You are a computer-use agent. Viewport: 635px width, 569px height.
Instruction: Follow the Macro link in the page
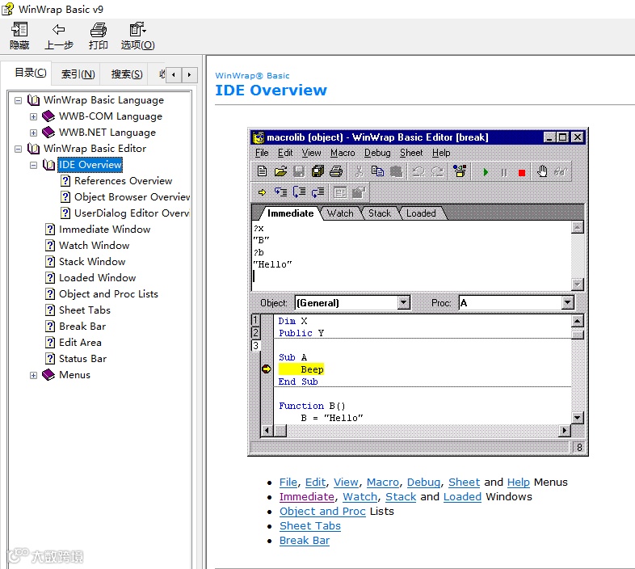(383, 483)
